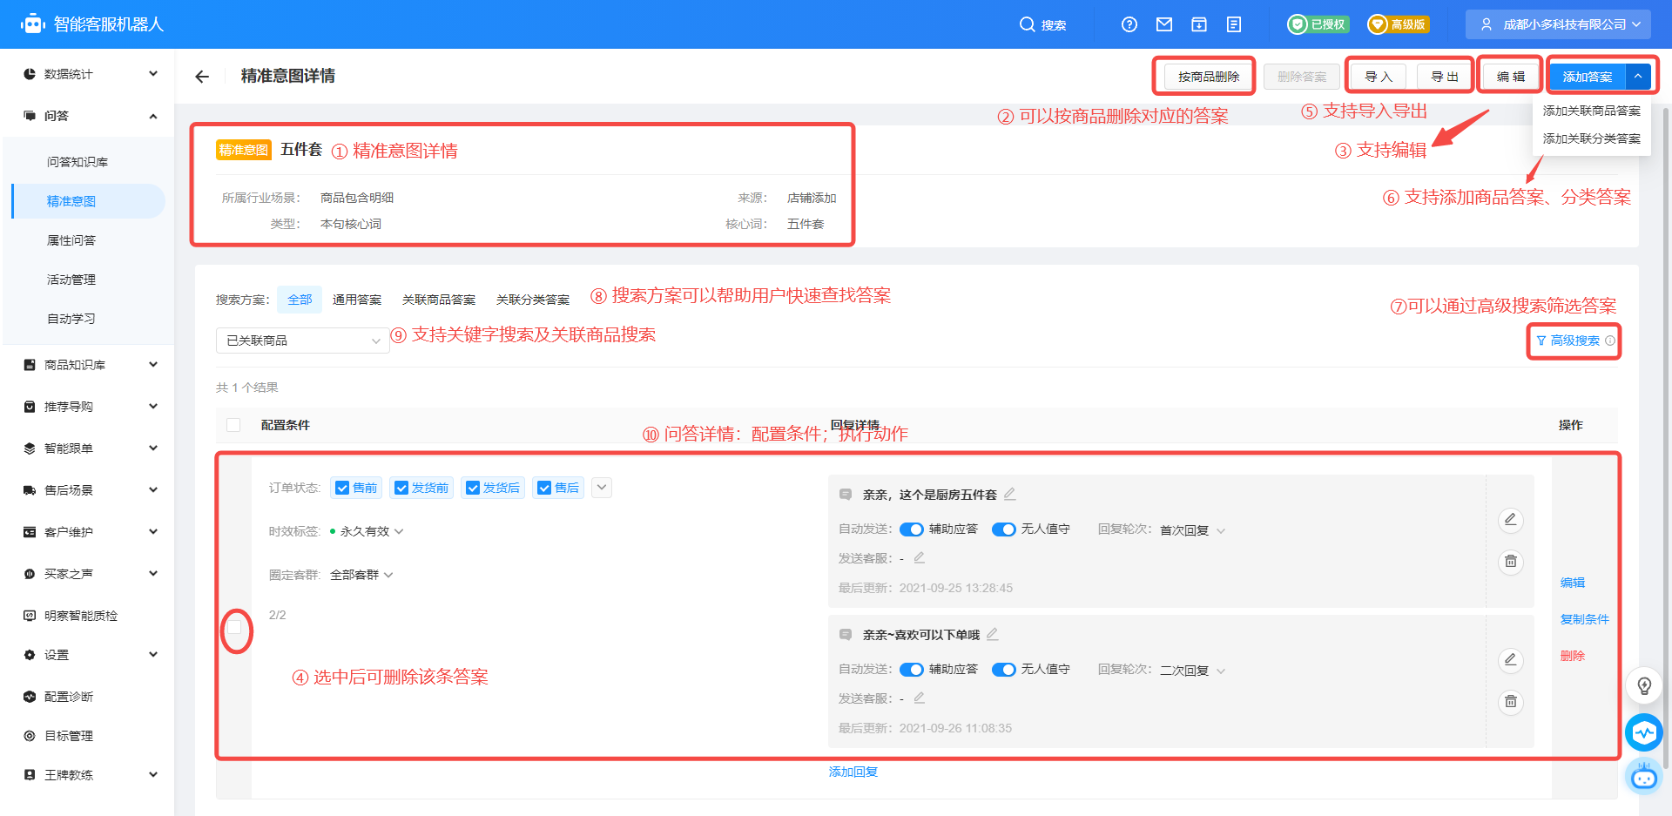
Task: Choose 添加关联商品答案 menu item
Action: [x=1591, y=111]
